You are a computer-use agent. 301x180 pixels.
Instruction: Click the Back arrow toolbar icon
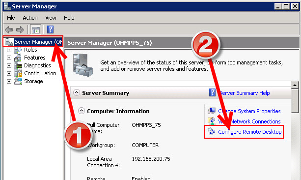coord(9,30)
